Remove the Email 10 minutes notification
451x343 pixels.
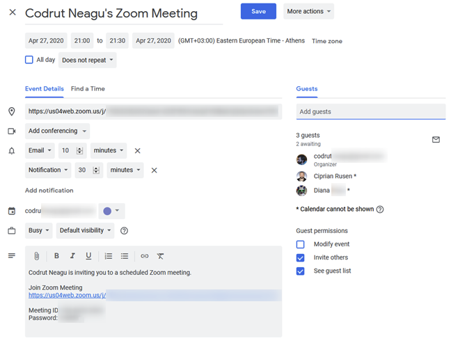[138, 151]
